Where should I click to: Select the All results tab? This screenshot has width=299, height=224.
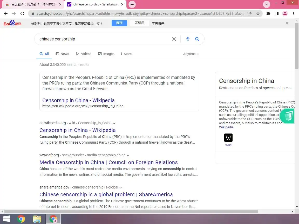pos(44,54)
